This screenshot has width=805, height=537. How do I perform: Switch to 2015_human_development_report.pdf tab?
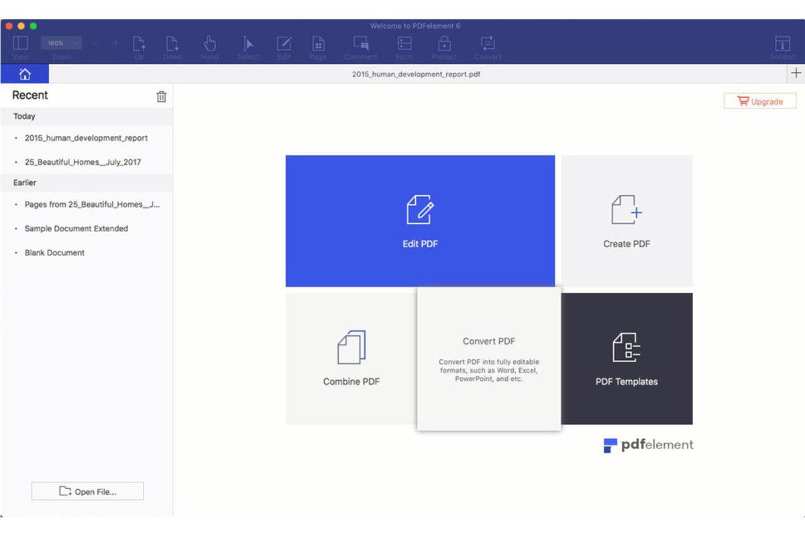(x=416, y=74)
